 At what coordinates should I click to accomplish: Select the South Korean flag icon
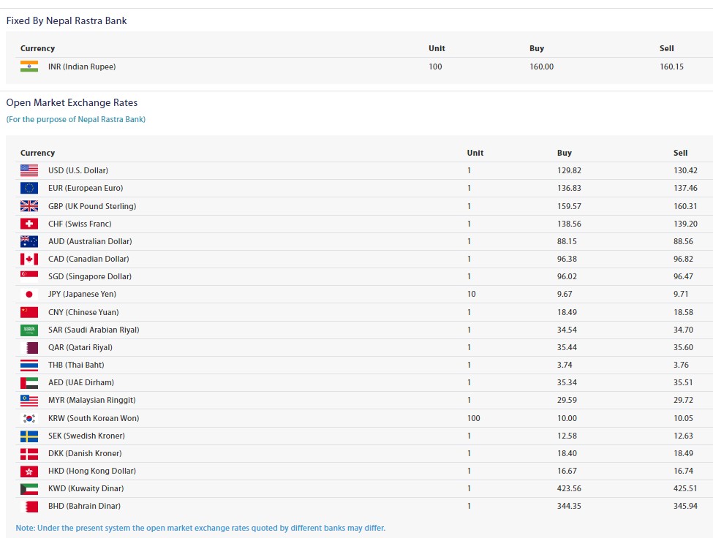(29, 418)
